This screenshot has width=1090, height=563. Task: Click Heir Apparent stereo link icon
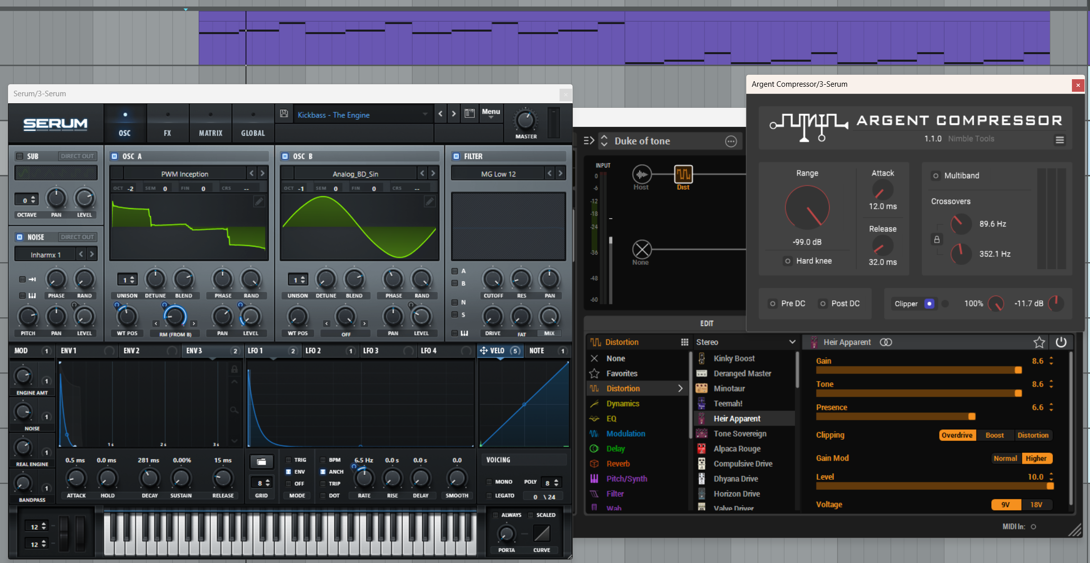[886, 342]
